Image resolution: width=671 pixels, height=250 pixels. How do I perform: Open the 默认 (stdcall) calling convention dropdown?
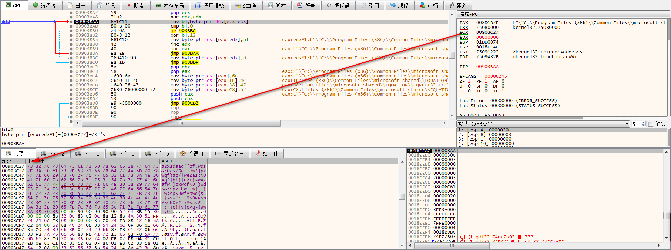tap(627, 124)
